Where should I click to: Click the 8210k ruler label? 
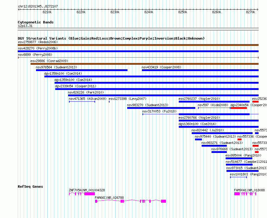[47, 12]
